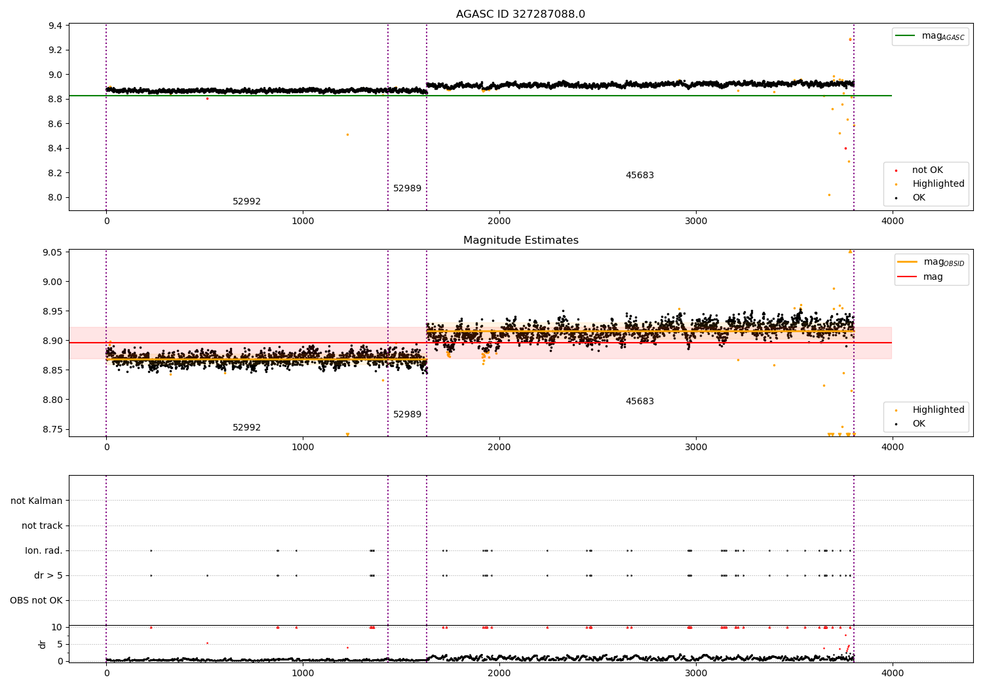Click the 8.85 tick on middle plot
This screenshot has width=983, height=688.
click(x=52, y=371)
